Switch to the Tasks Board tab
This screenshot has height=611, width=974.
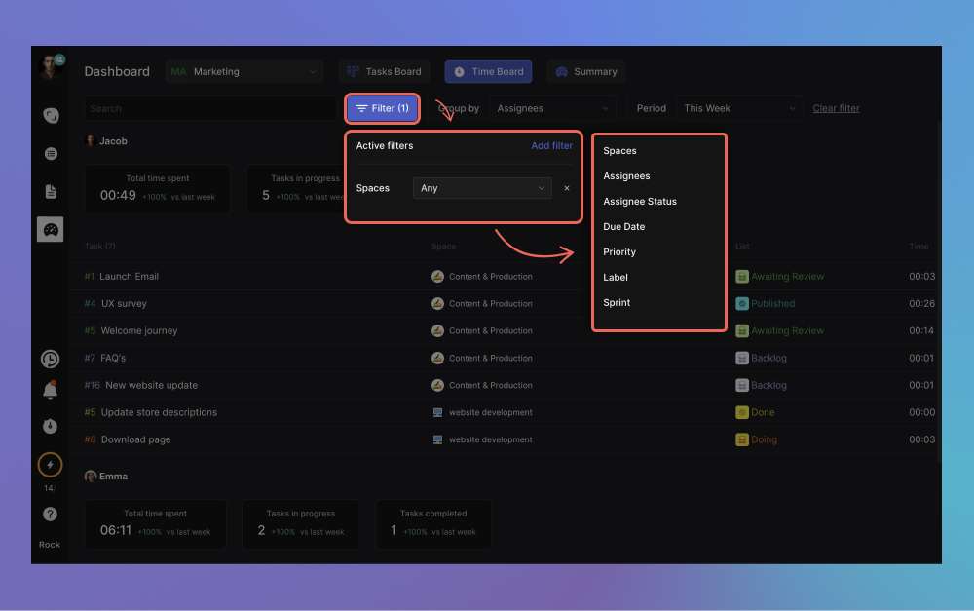click(384, 71)
